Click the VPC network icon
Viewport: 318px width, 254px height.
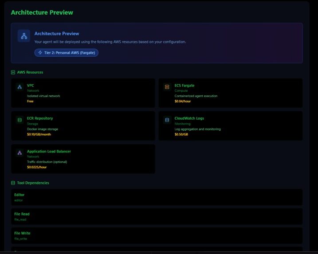pyautogui.click(x=20, y=87)
